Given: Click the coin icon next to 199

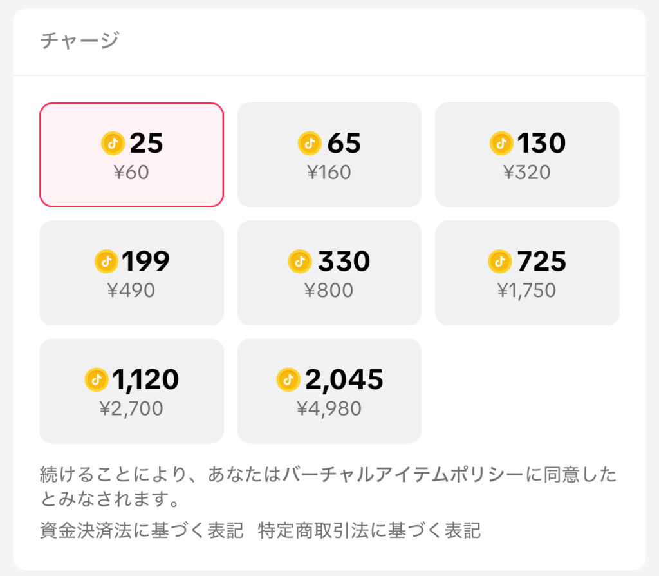Looking at the screenshot, I should pos(107,262).
